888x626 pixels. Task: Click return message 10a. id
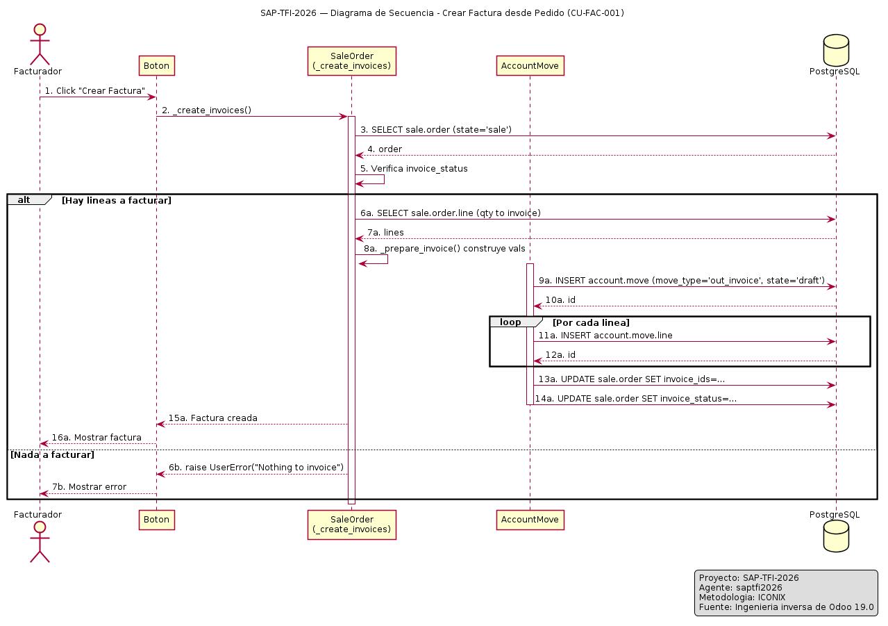coord(560,300)
